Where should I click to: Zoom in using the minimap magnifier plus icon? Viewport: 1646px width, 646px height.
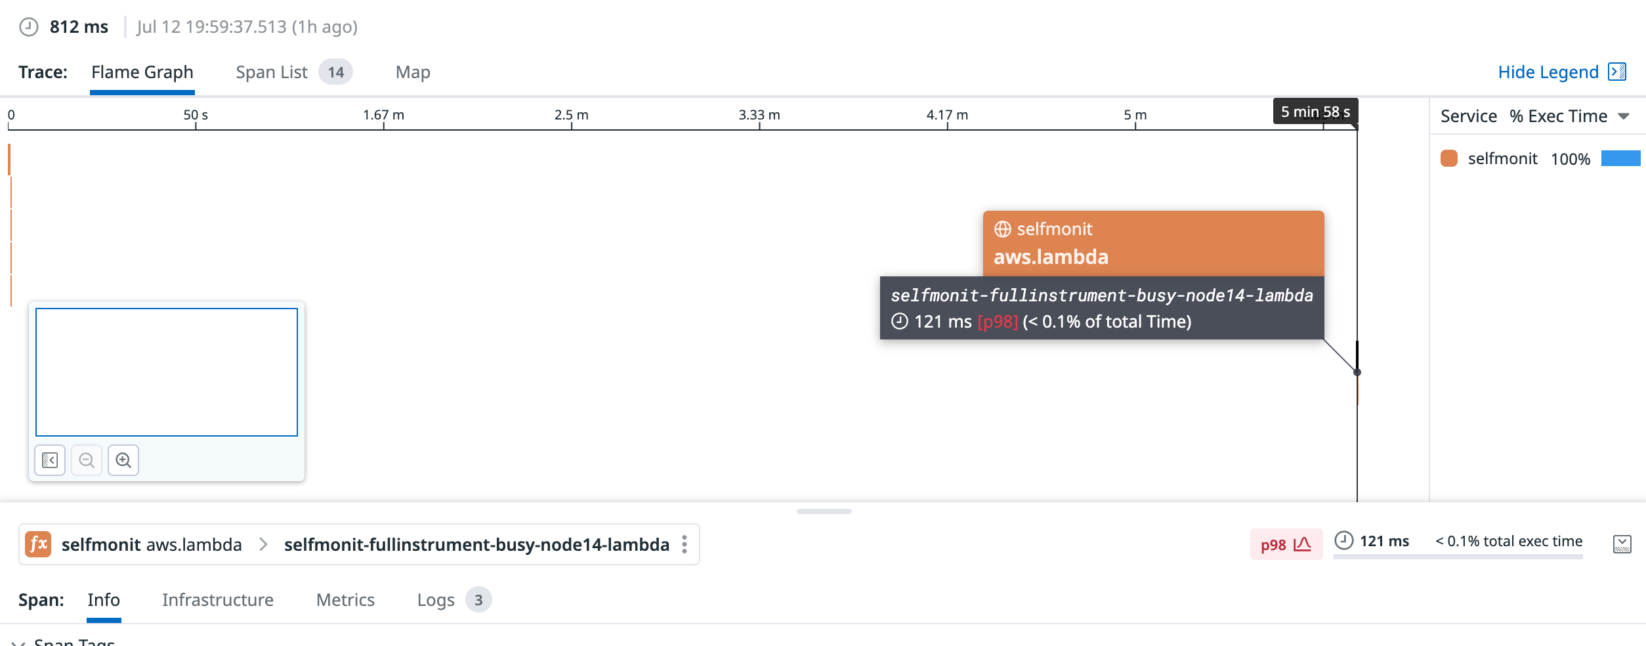click(x=123, y=460)
